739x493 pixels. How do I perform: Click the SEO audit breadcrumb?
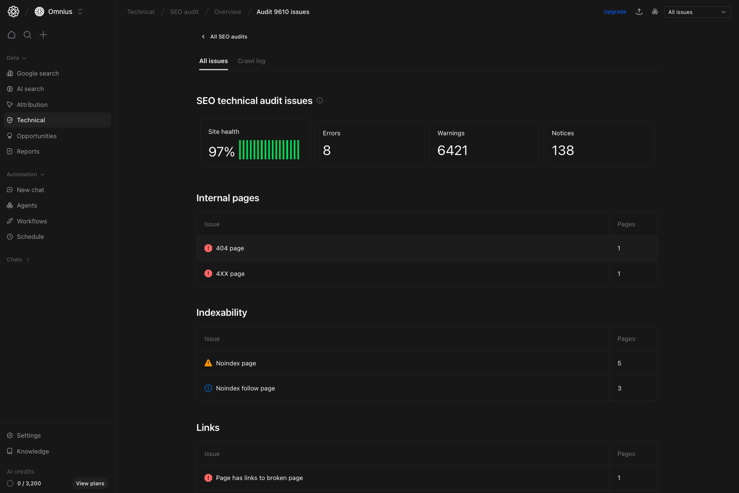click(x=184, y=12)
